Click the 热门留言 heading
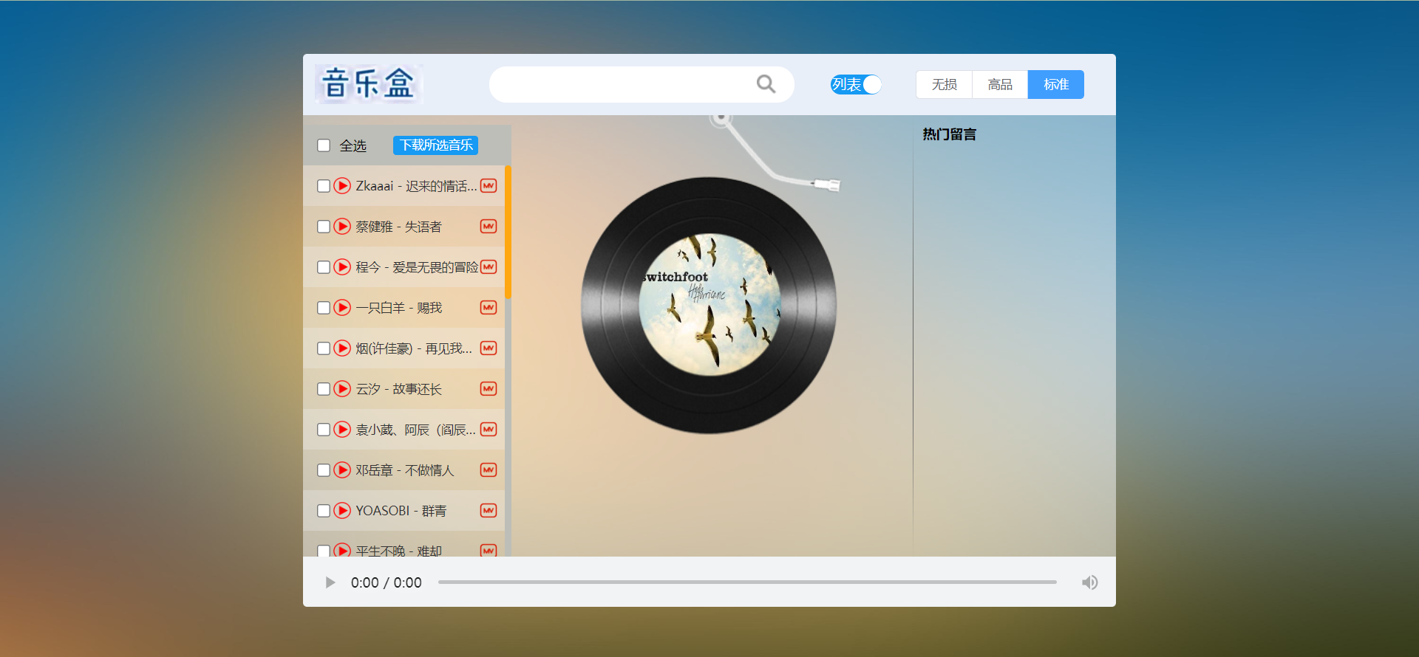Viewport: 1419px width, 657px height. (949, 134)
